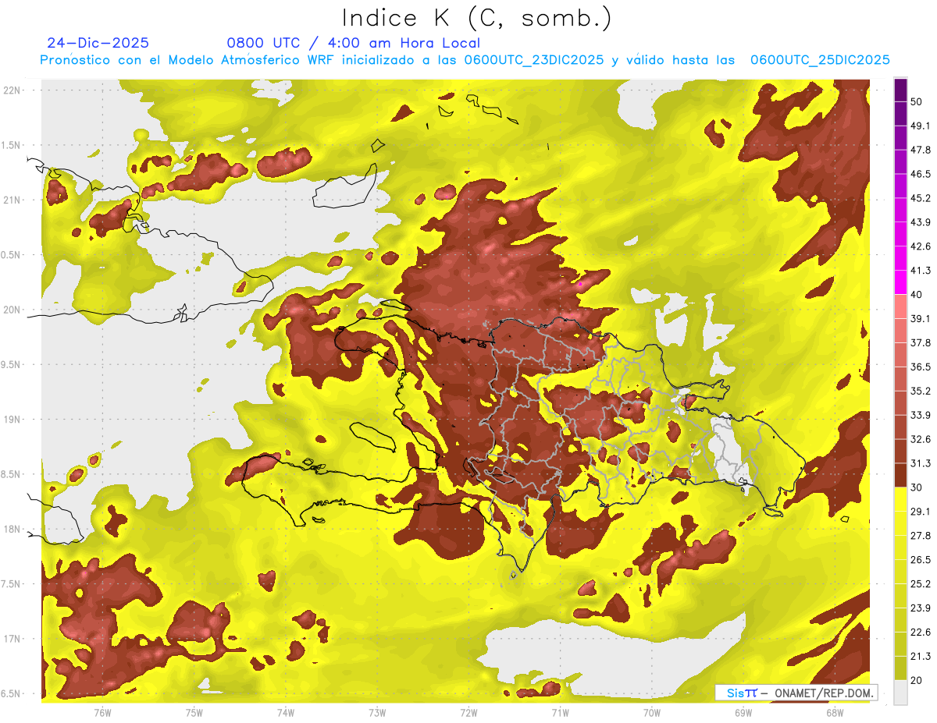Viewport: 937px width, 723px height.
Task: Click the "0800 UTC / 4:00 am Hora Local" time text
Action: [x=353, y=43]
